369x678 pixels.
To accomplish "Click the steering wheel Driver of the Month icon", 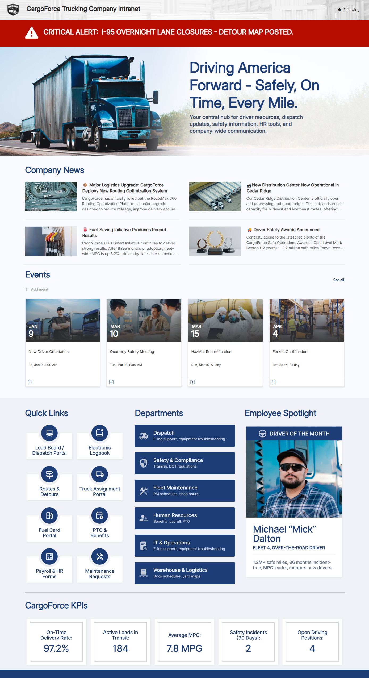I will pyautogui.click(x=262, y=434).
